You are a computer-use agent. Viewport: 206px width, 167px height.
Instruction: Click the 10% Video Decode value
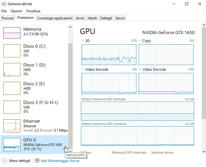(191, 69)
